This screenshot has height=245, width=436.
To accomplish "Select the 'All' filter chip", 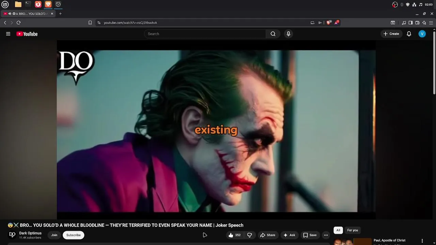I will pos(338,230).
